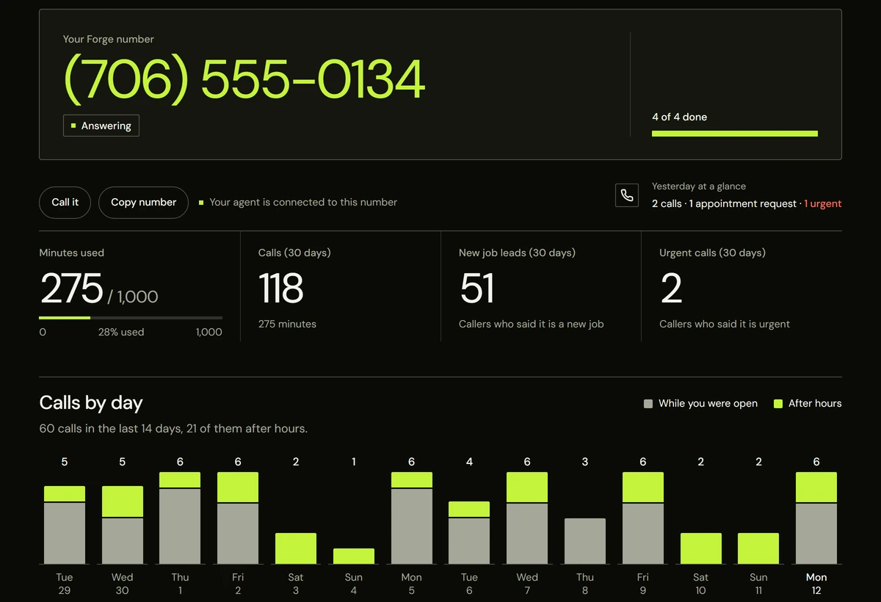Click the '60 calls in the last 14 days' summary
This screenshot has height=602, width=881.
click(x=173, y=429)
